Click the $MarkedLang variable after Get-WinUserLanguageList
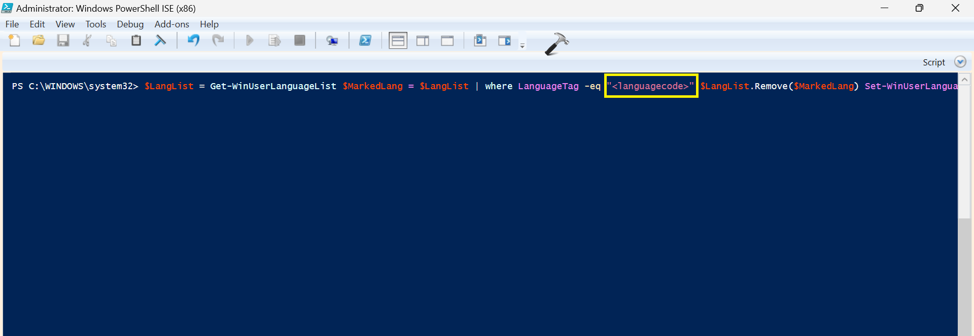 click(x=372, y=86)
